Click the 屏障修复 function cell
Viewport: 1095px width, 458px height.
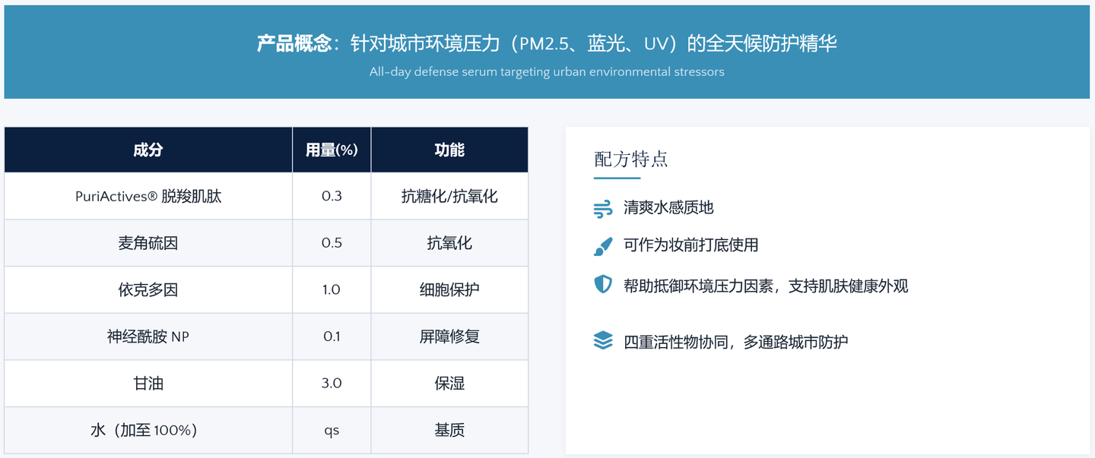pyautogui.click(x=449, y=336)
